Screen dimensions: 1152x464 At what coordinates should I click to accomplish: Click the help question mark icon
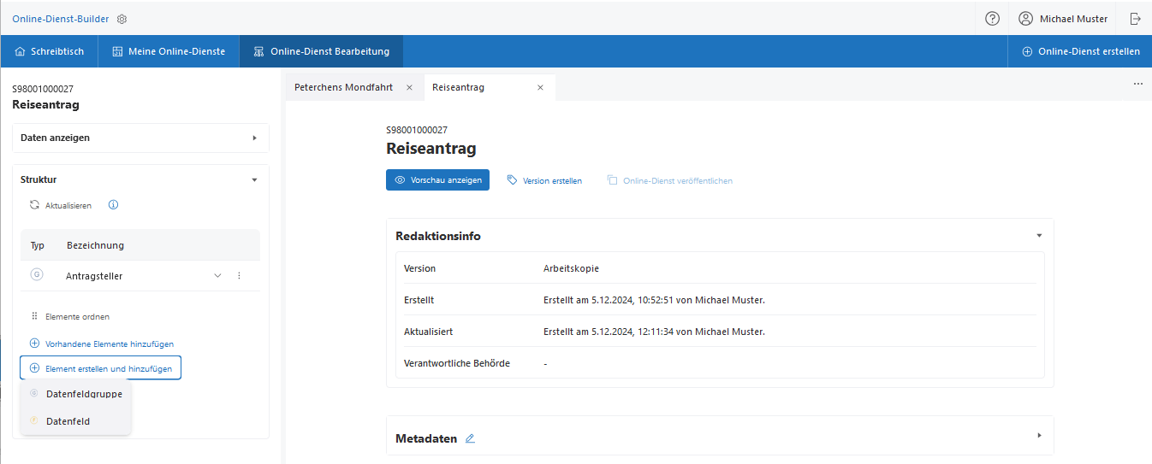[x=992, y=19]
